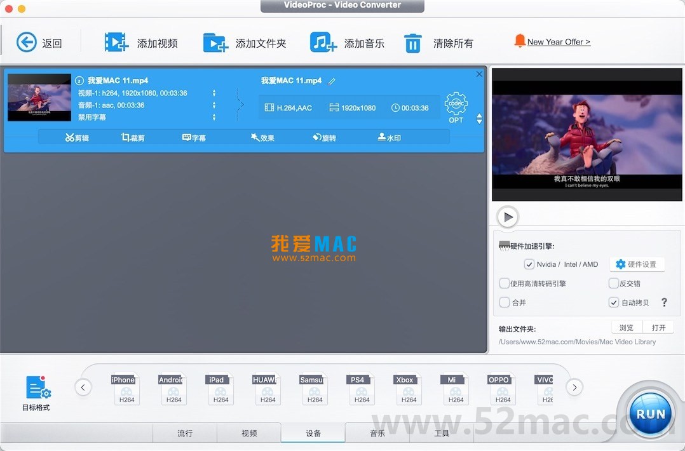Viewport: 685px width, 451px height.
Task: Click 打开 to open output folder
Action: click(x=658, y=327)
